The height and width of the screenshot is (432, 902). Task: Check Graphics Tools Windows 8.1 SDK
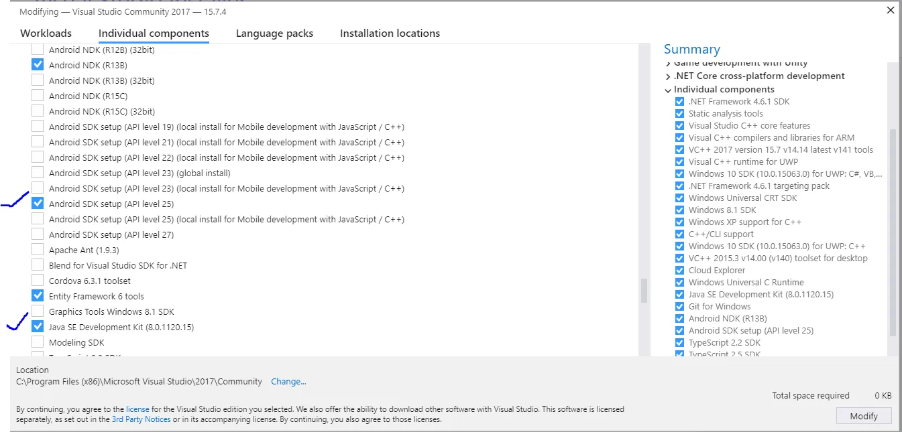pos(38,311)
